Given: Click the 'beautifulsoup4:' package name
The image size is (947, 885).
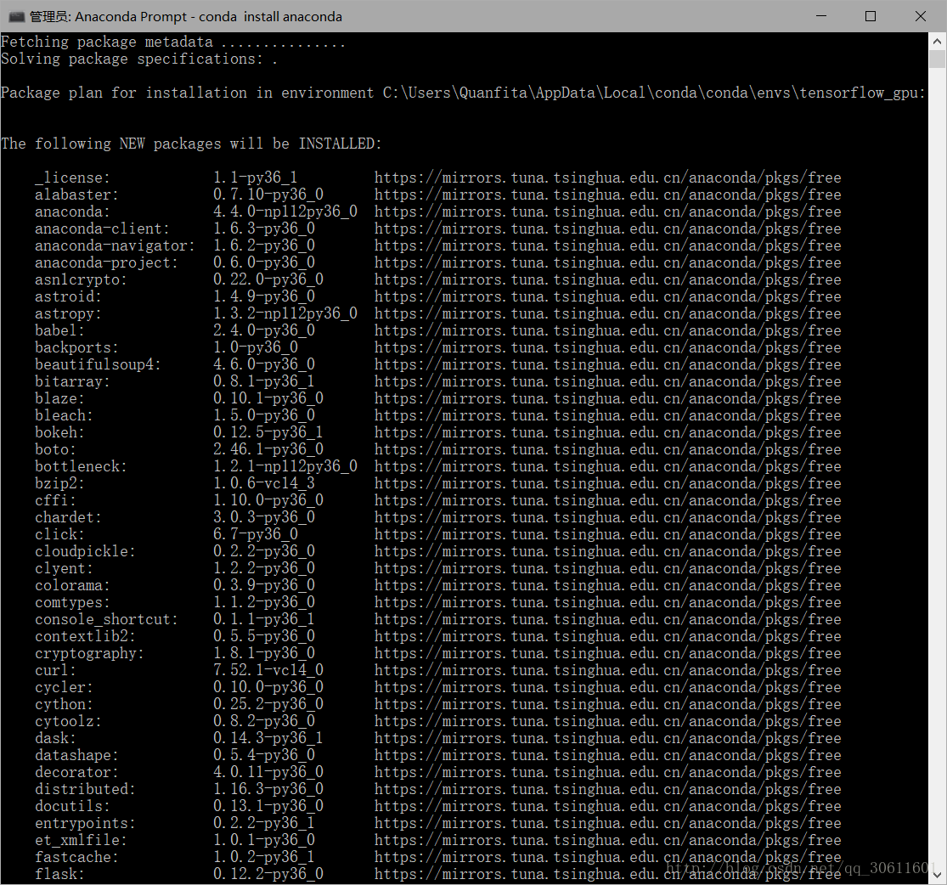Looking at the screenshot, I should [98, 364].
